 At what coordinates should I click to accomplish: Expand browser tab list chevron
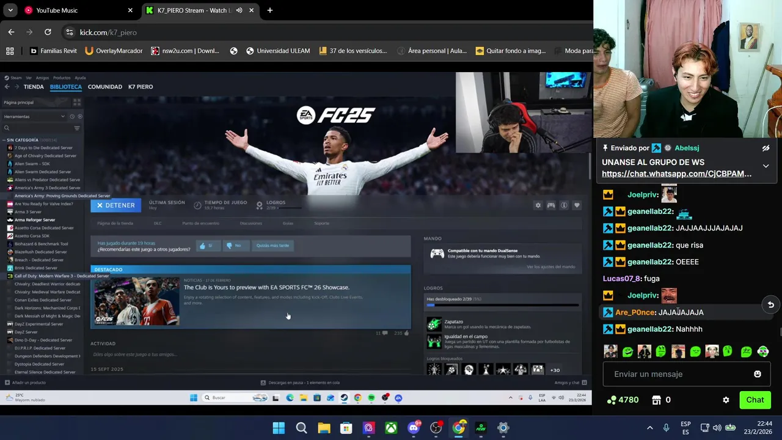coord(10,10)
